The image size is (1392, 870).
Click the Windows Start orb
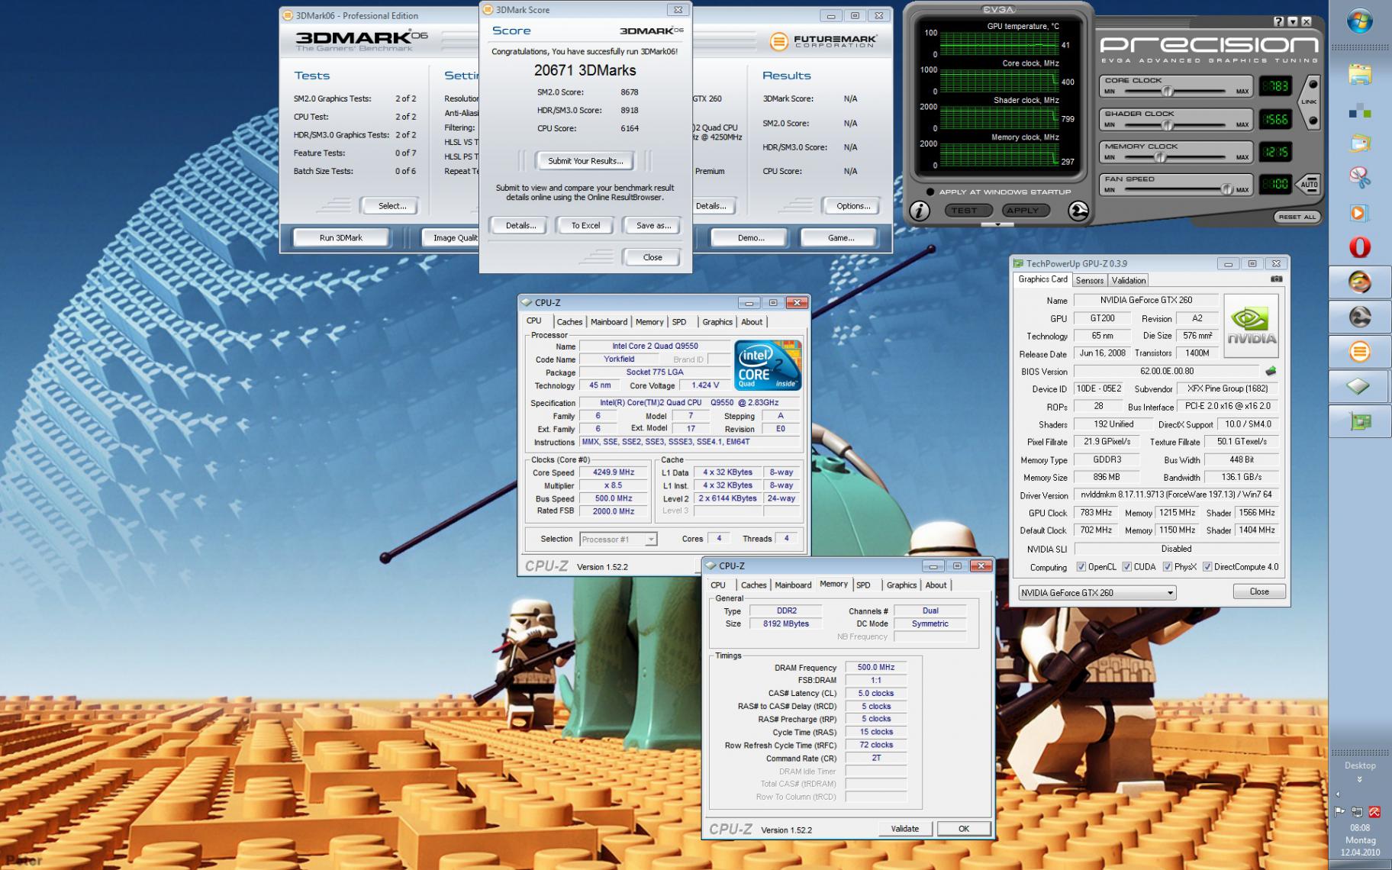(1359, 21)
